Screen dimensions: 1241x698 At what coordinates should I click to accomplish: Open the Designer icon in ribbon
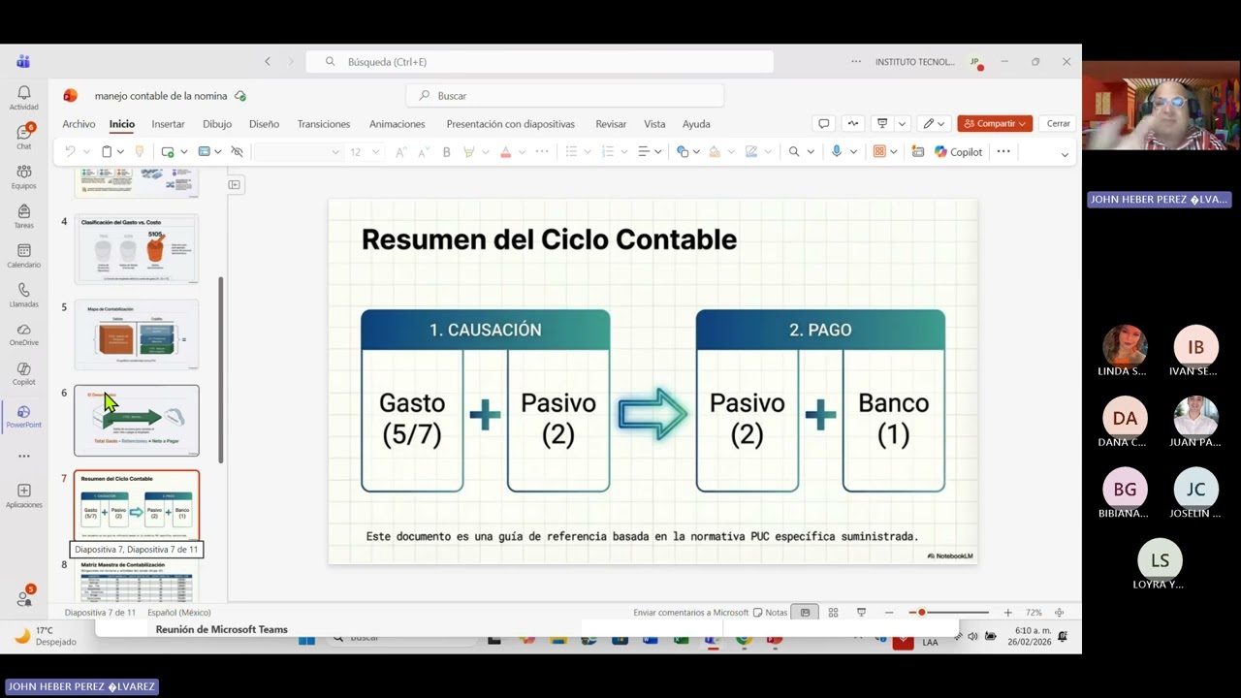coord(918,152)
